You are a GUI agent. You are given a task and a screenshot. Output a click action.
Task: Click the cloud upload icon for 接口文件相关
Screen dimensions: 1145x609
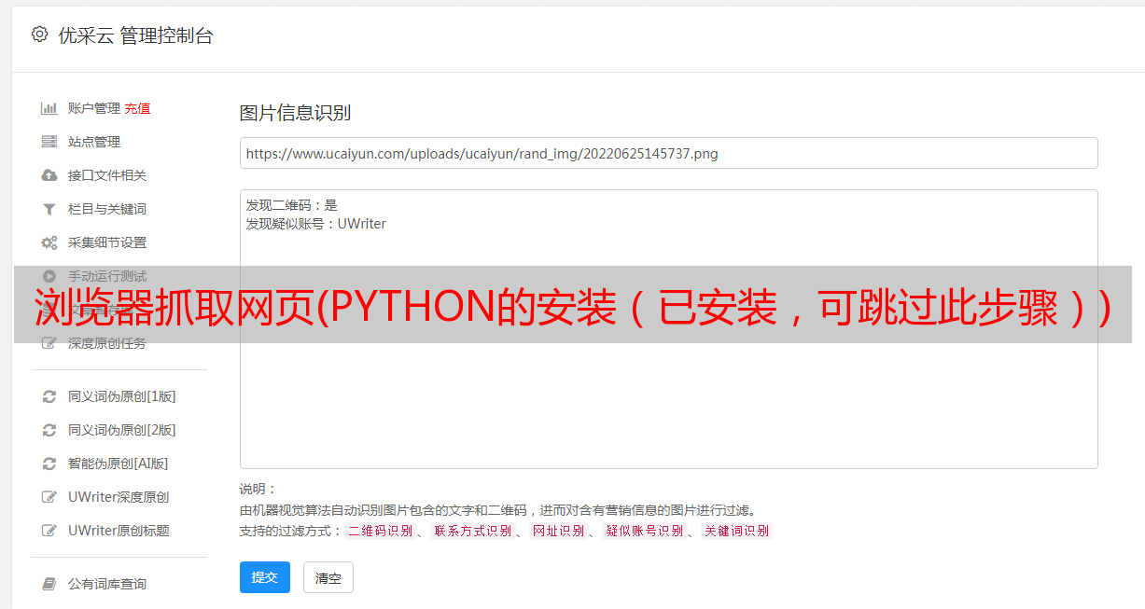pyautogui.click(x=49, y=175)
